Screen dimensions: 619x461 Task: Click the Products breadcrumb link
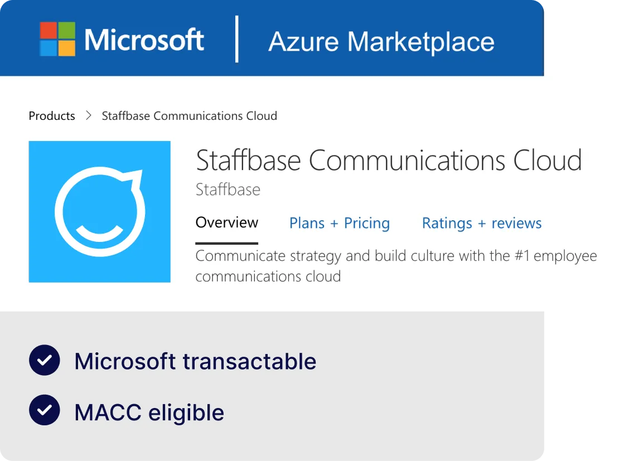point(51,116)
